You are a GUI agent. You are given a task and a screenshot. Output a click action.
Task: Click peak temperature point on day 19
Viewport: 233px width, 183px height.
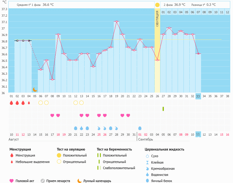point(116,22)
